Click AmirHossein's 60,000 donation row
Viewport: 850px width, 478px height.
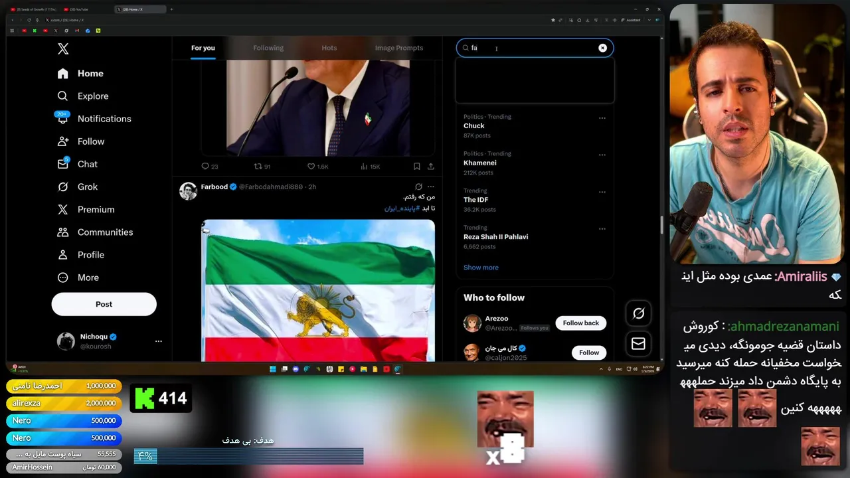click(x=64, y=467)
